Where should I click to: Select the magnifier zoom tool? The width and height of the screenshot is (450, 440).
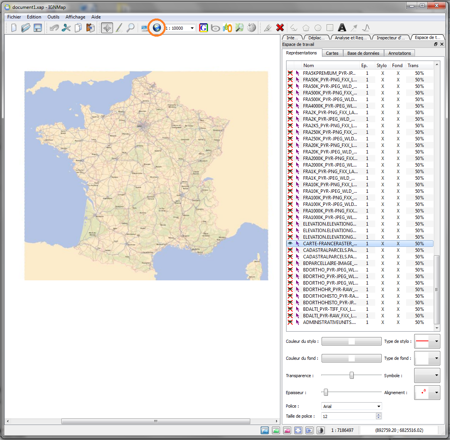131,28
